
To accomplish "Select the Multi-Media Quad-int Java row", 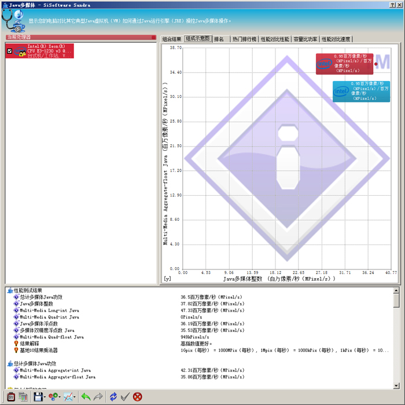I will (x=50, y=317).
